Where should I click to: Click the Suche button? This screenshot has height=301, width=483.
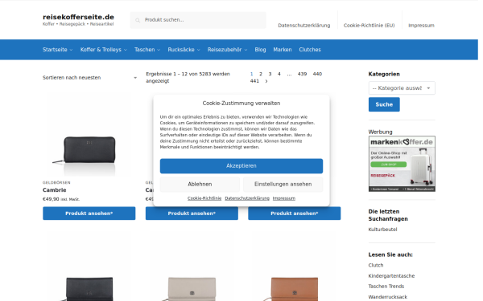384,104
